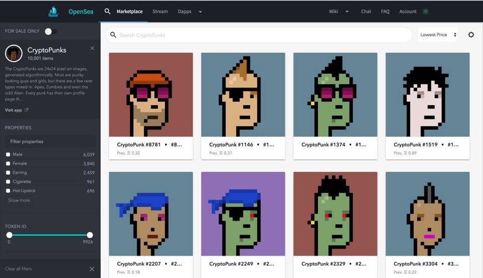Select the CryptoPunk #1374 zombie image
Screen dimensions: 483x278
[335, 95]
